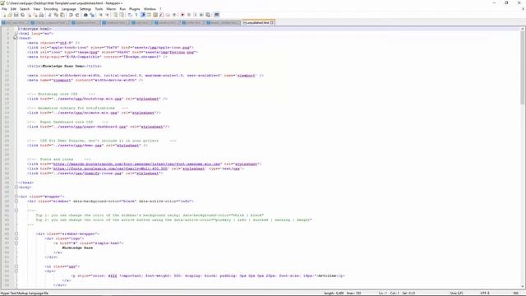Click the Close All toolbar icon
526x296 pixels.
[x=35, y=15]
